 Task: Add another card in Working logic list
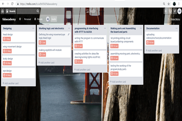click(46, 63)
